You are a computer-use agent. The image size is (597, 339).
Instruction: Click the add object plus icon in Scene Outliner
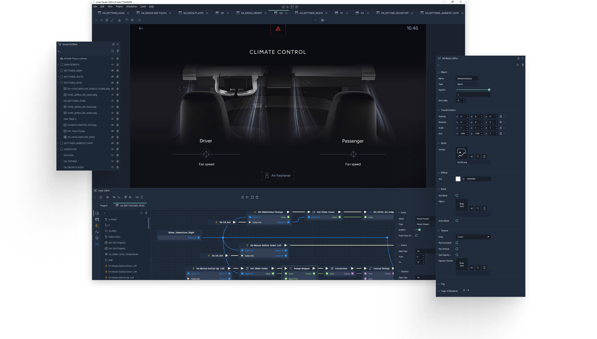[59, 51]
